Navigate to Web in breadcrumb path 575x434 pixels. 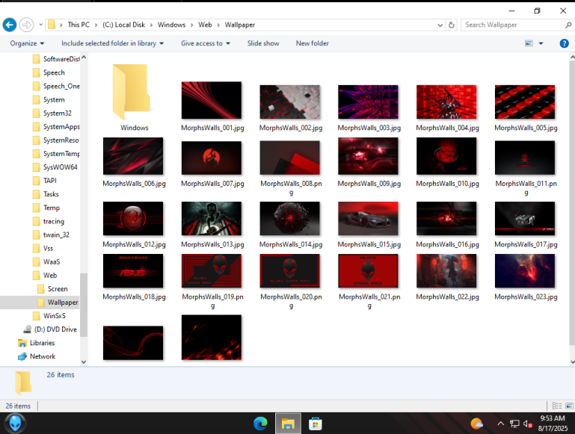pos(205,25)
